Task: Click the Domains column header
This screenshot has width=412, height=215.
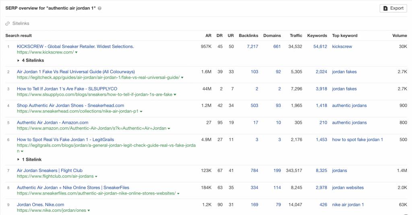Action: pyautogui.click(x=272, y=36)
